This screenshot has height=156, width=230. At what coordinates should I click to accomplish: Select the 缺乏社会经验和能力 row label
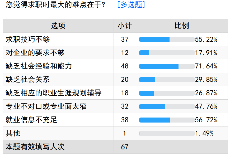coord(39,66)
